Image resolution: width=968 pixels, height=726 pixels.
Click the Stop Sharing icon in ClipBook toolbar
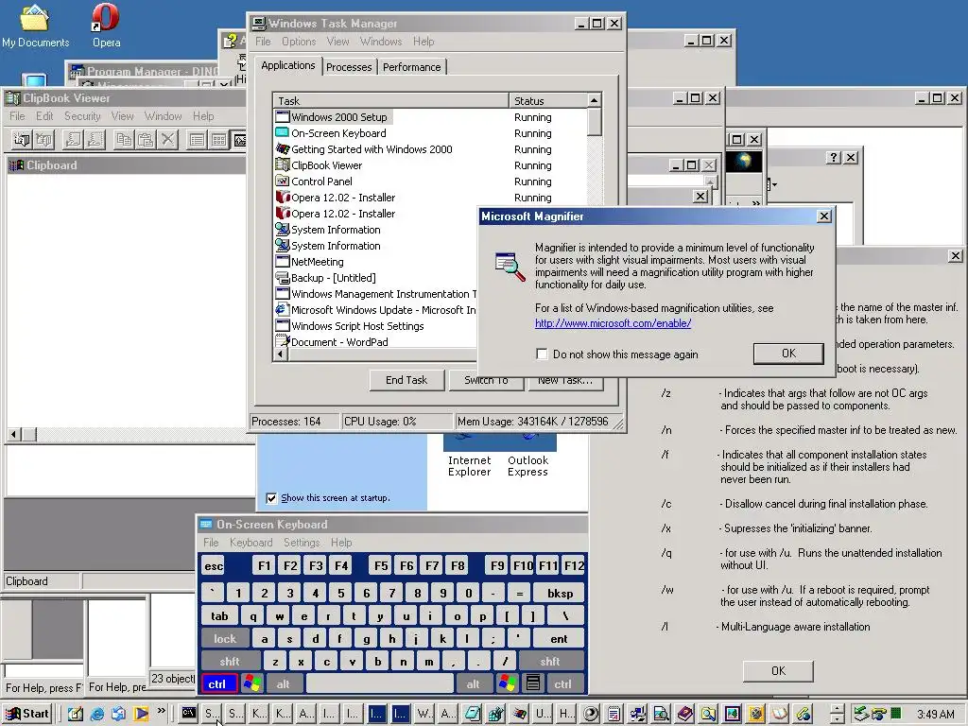(95, 140)
